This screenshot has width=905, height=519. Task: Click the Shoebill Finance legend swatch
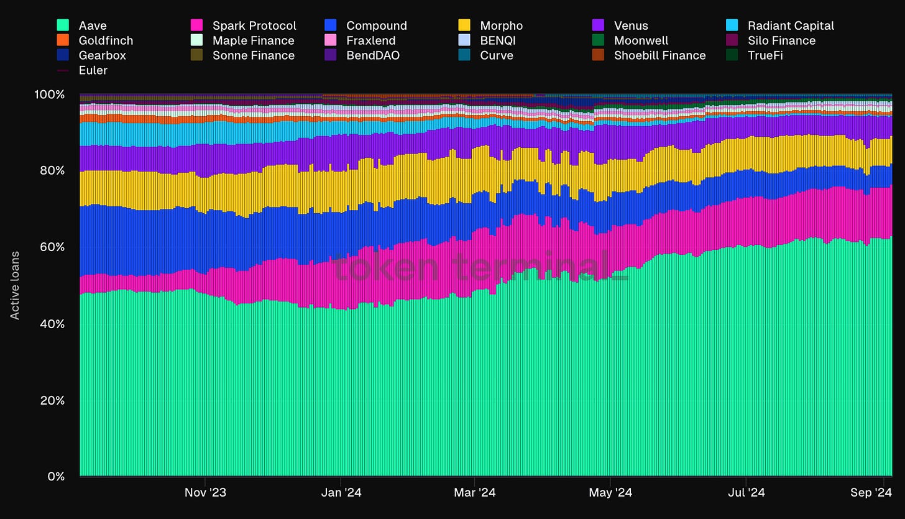tap(598, 55)
